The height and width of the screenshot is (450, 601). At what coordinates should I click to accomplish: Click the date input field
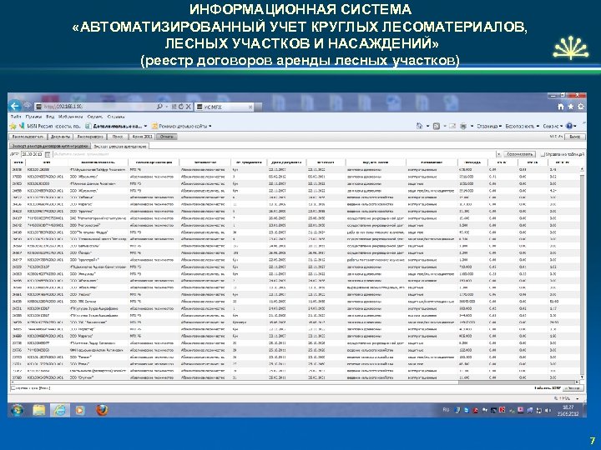[33, 154]
